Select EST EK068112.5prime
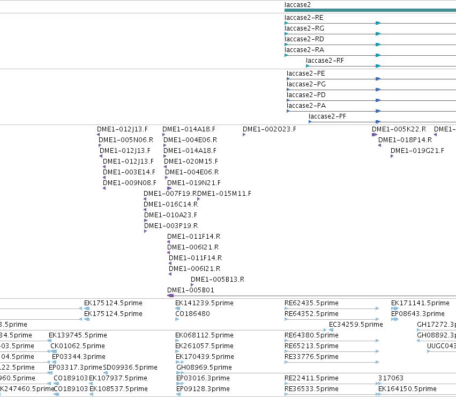Image resolution: width=456 pixels, height=397 pixels. pos(177,341)
